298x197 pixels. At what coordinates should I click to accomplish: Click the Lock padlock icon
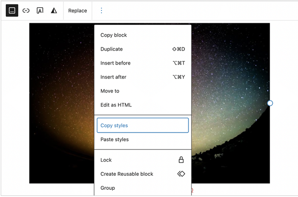pos(181,160)
